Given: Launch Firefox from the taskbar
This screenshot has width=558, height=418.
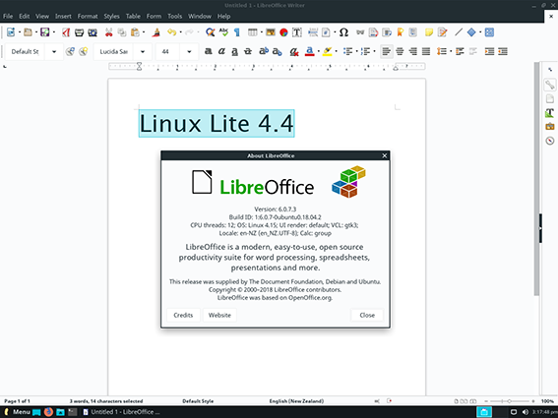Looking at the screenshot, I should 49,412.
